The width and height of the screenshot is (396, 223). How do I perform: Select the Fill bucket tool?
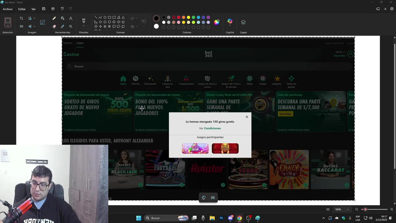coord(62,18)
